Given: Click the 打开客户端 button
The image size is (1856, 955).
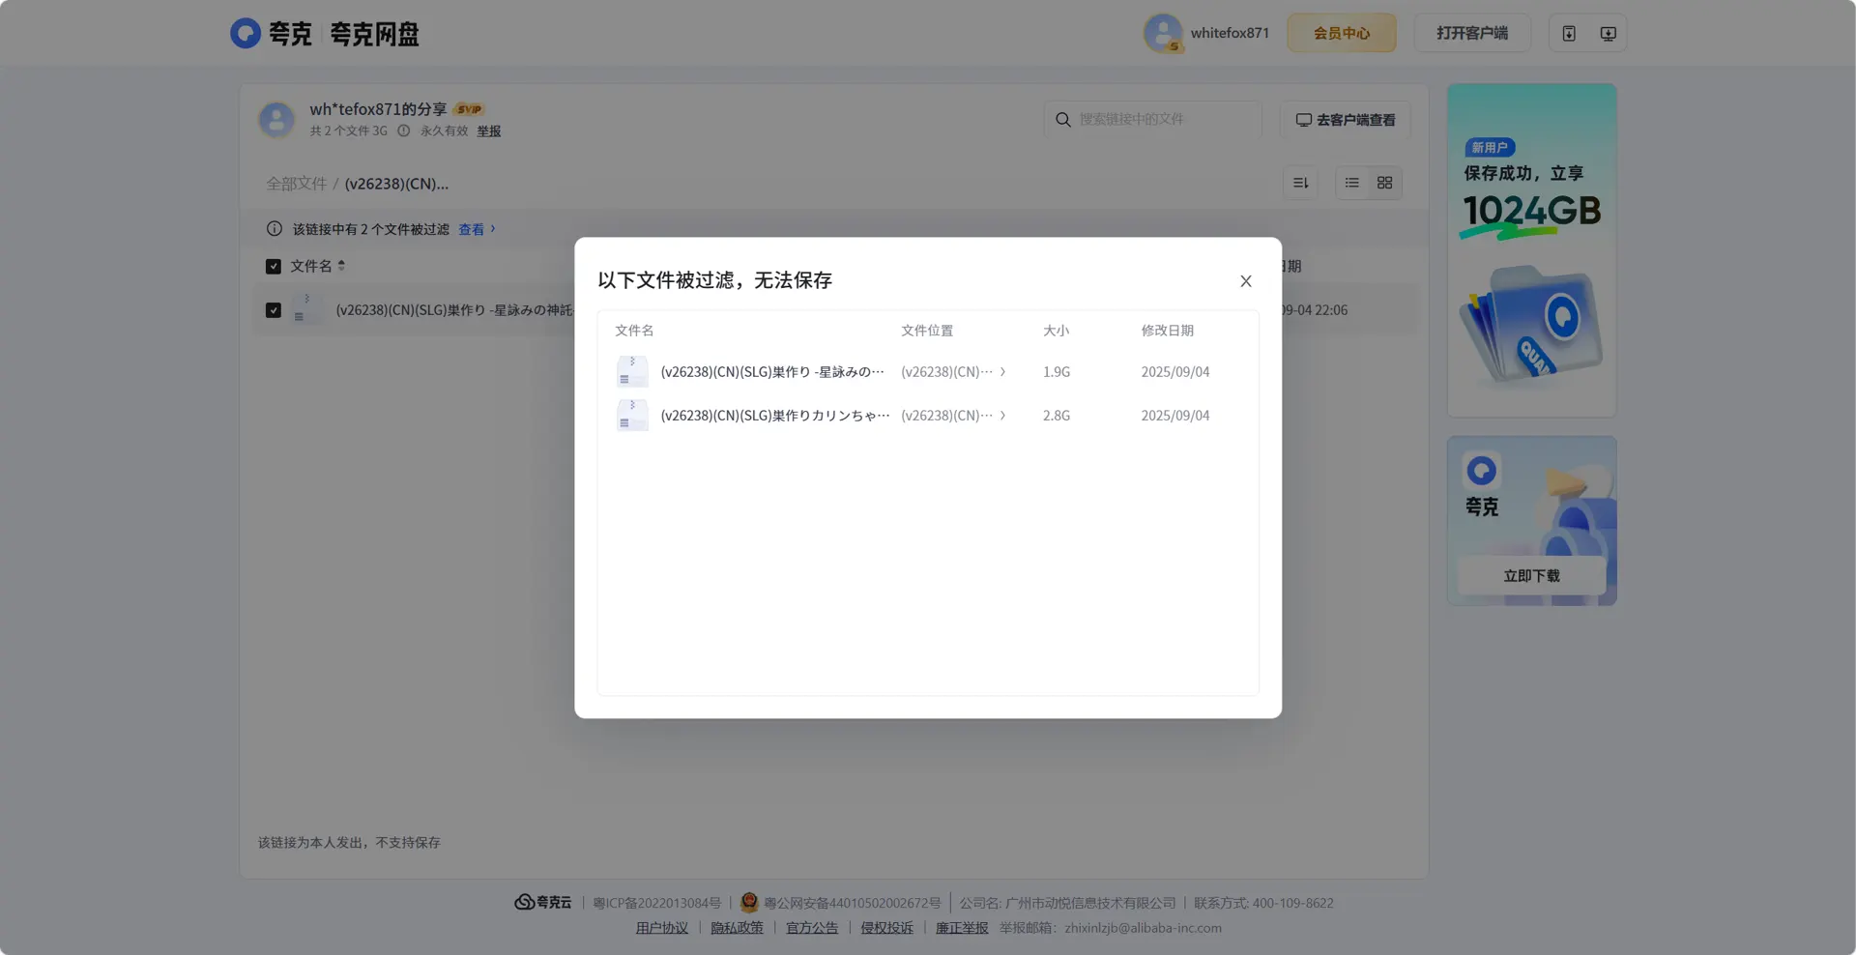Looking at the screenshot, I should (x=1472, y=33).
